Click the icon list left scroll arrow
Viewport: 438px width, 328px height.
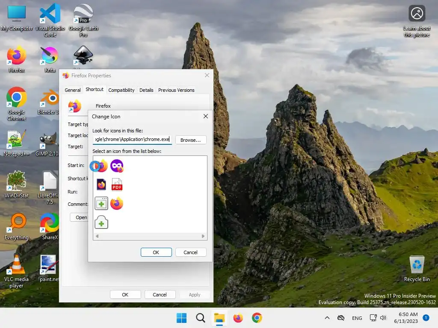point(97,236)
